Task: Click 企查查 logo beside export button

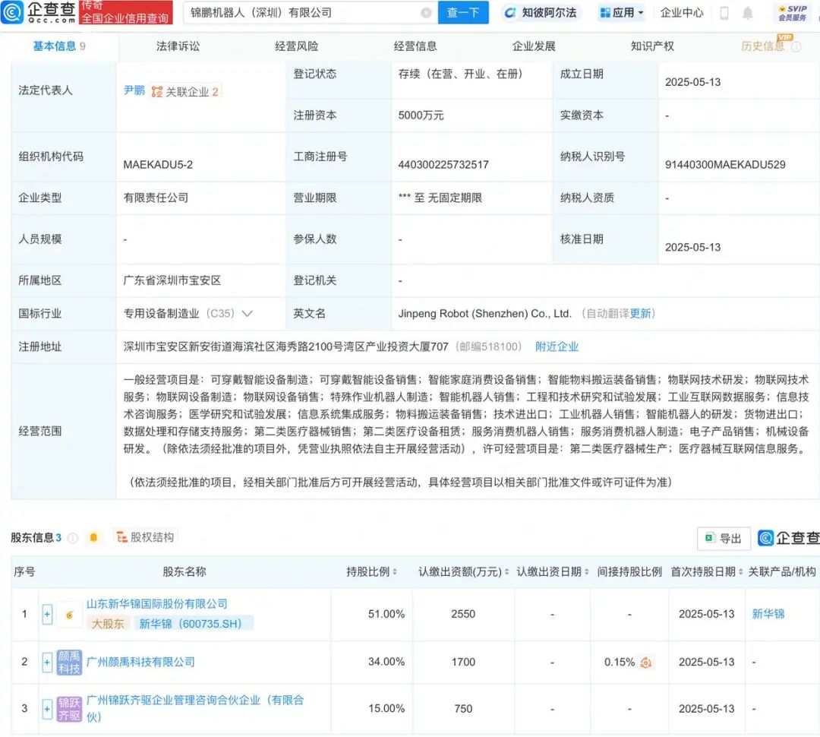Action: pos(789,538)
